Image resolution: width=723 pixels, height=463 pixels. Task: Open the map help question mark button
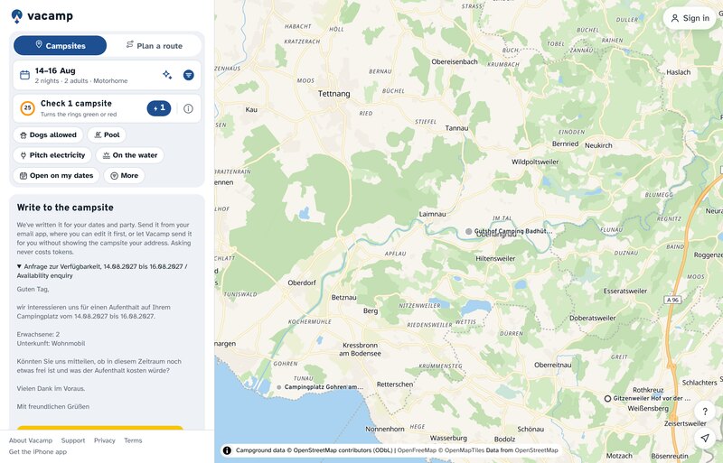click(705, 412)
